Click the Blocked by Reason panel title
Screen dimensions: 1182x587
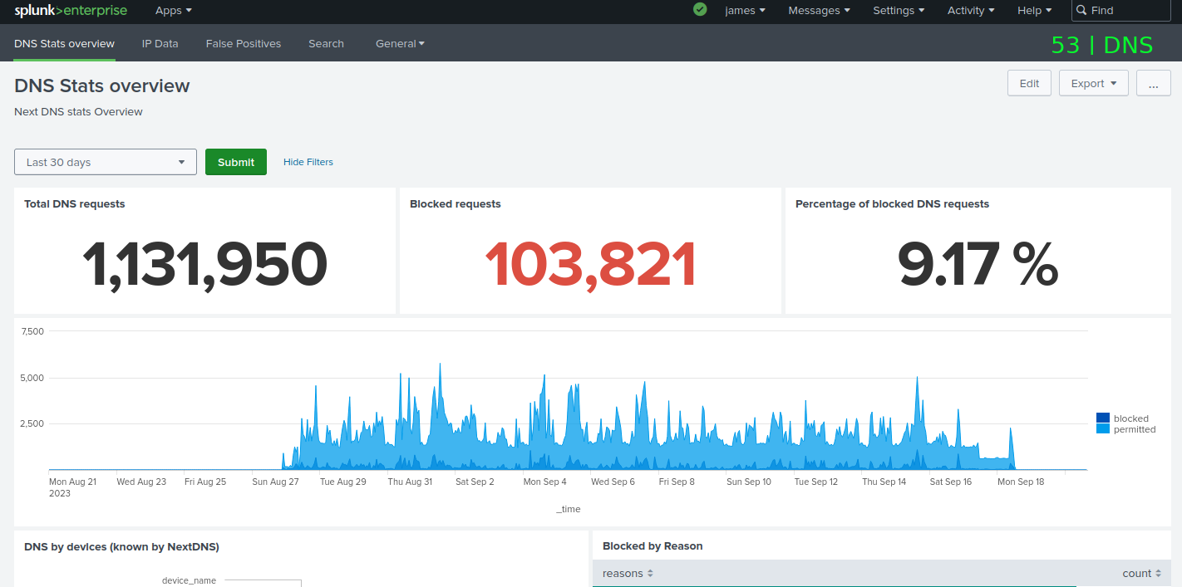click(x=653, y=545)
